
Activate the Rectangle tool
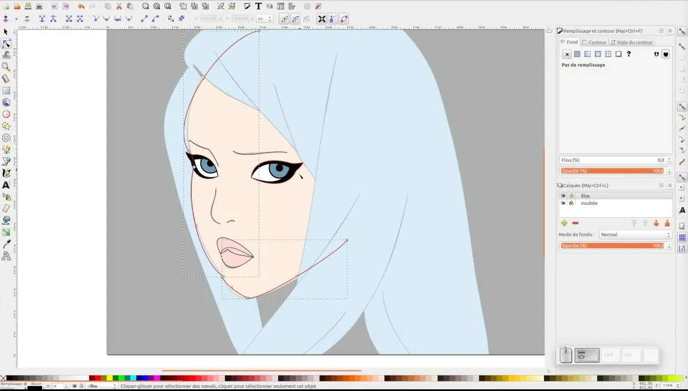[6, 90]
